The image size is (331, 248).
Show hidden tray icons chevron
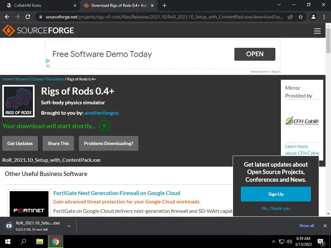pos(273,242)
